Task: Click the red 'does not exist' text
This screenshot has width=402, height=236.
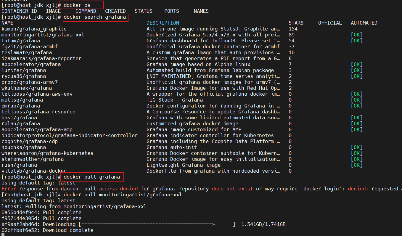Action: pos(232,189)
